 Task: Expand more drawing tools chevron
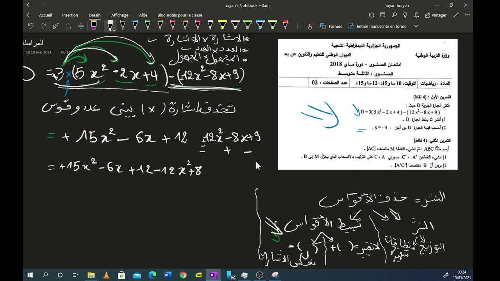pyautogui.click(x=416, y=26)
